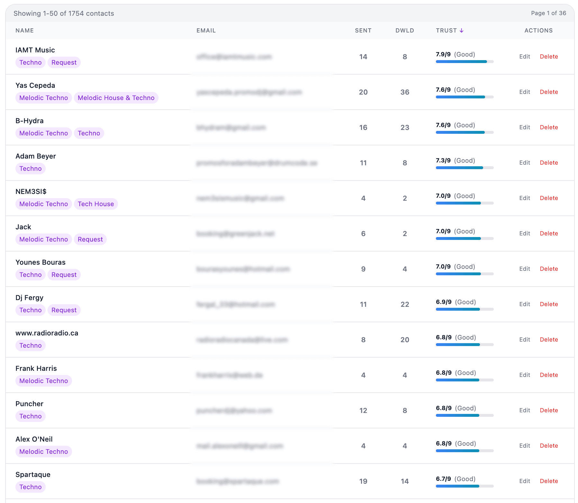This screenshot has height=503, width=578.
Task: Edit the IAMT Music contact
Action: pos(524,56)
